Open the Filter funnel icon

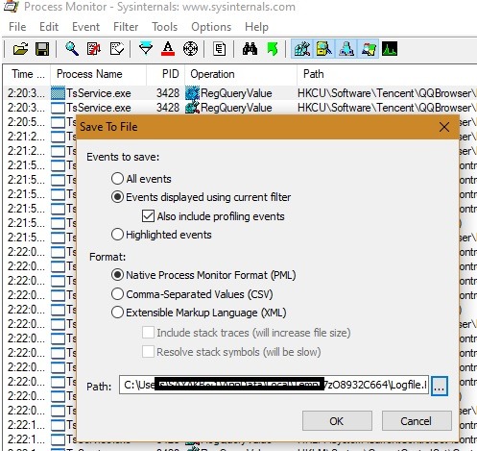[146, 49]
